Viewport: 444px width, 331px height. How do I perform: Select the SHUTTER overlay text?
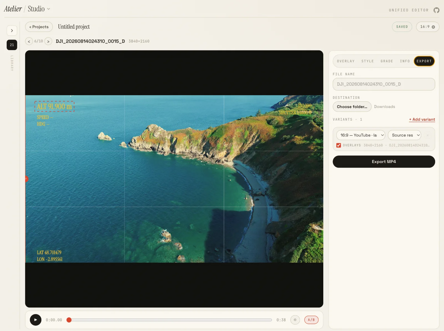pos(295,113)
